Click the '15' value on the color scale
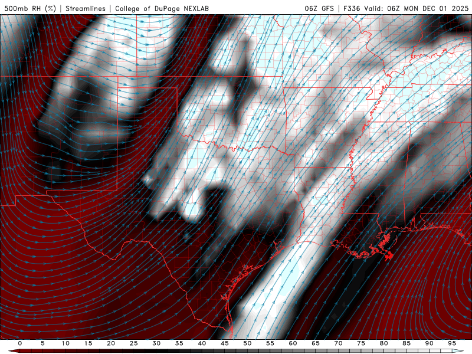 88,343
